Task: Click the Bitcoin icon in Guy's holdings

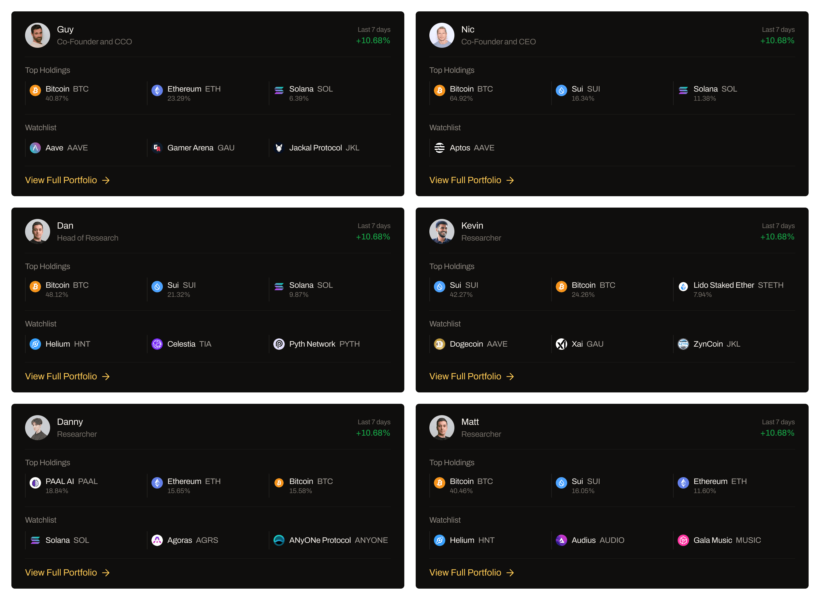Action: pos(35,90)
